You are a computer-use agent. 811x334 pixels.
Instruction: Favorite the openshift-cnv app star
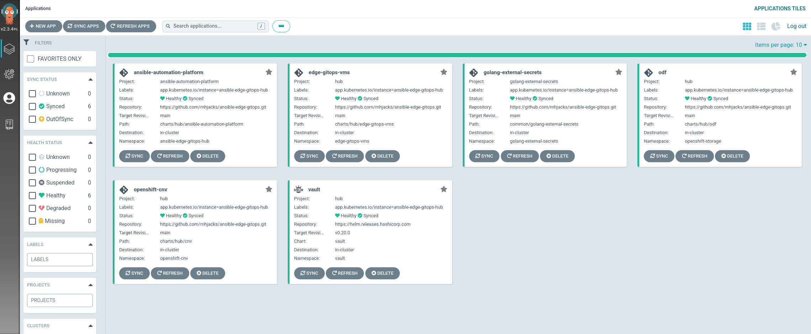269,189
